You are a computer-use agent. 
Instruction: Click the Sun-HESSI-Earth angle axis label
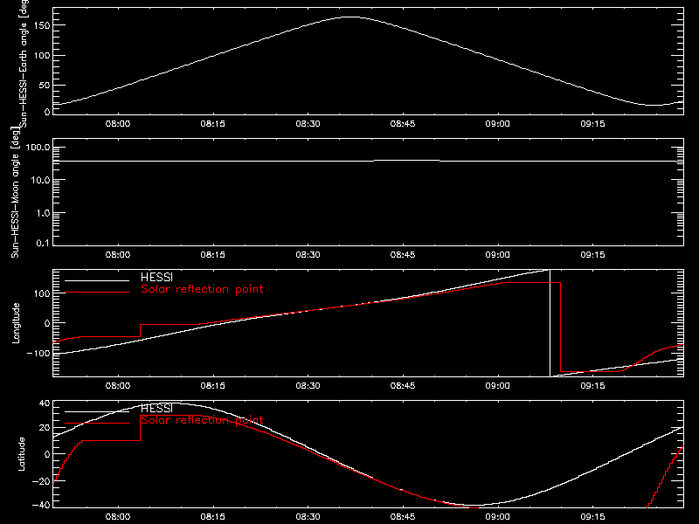pos(24,64)
